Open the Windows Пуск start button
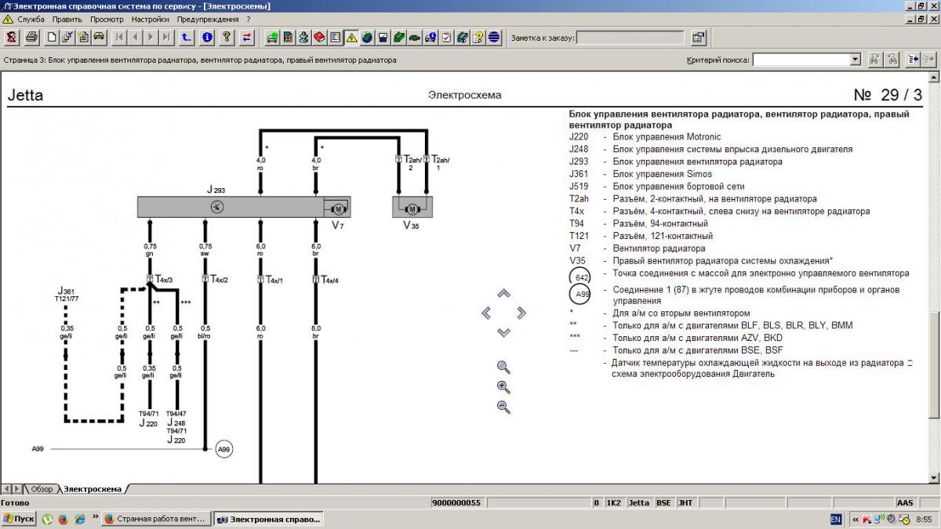941x529 pixels. (19, 519)
